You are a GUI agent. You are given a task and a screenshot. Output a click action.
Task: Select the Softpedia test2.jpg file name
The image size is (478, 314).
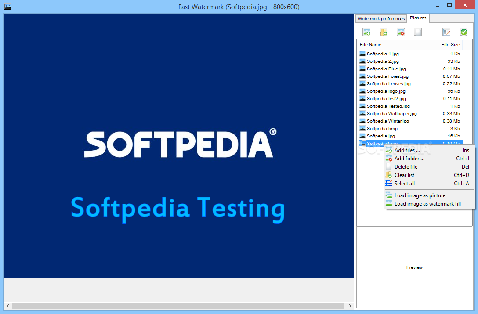[x=386, y=98]
